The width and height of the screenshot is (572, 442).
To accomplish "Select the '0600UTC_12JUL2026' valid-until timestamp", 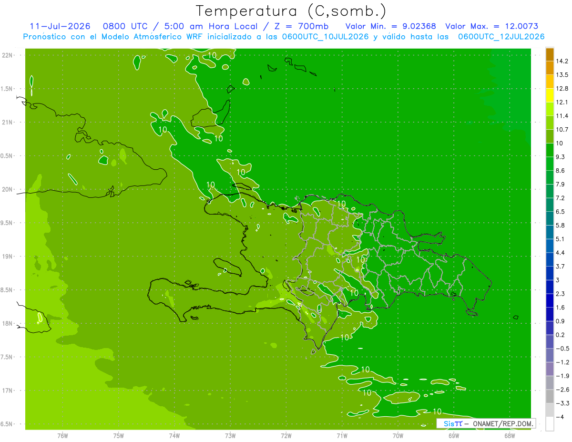I will pyautogui.click(x=501, y=37).
